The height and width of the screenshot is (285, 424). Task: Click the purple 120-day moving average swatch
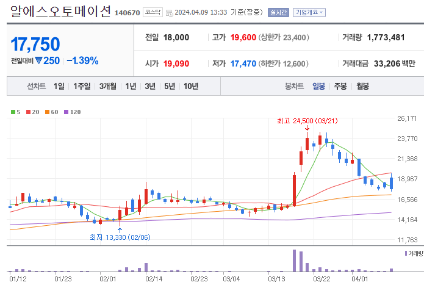(x=66, y=112)
